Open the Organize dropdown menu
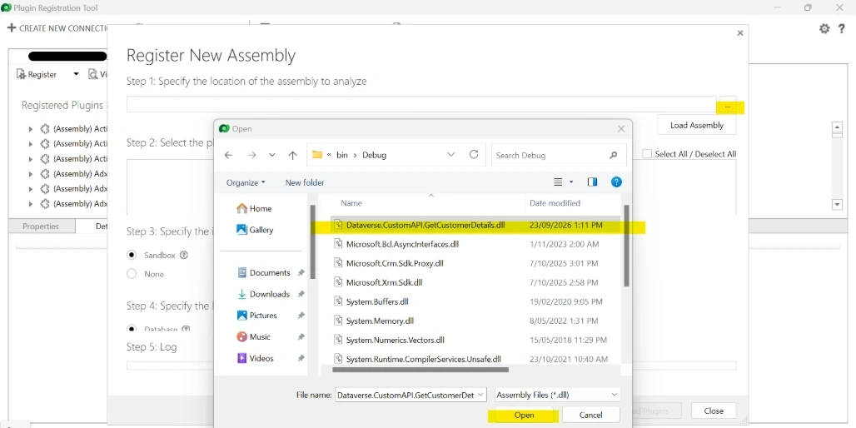This screenshot has width=856, height=428. [x=246, y=182]
